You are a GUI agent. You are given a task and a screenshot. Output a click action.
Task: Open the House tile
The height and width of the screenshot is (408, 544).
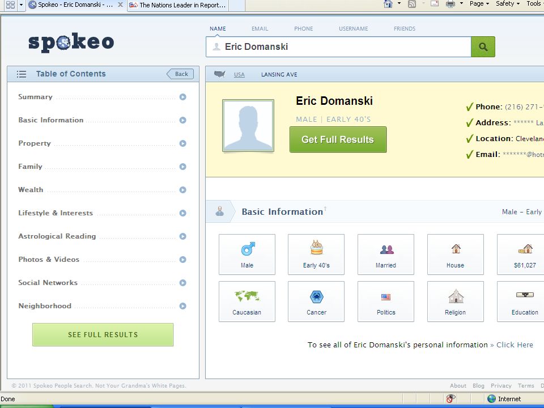click(456, 254)
